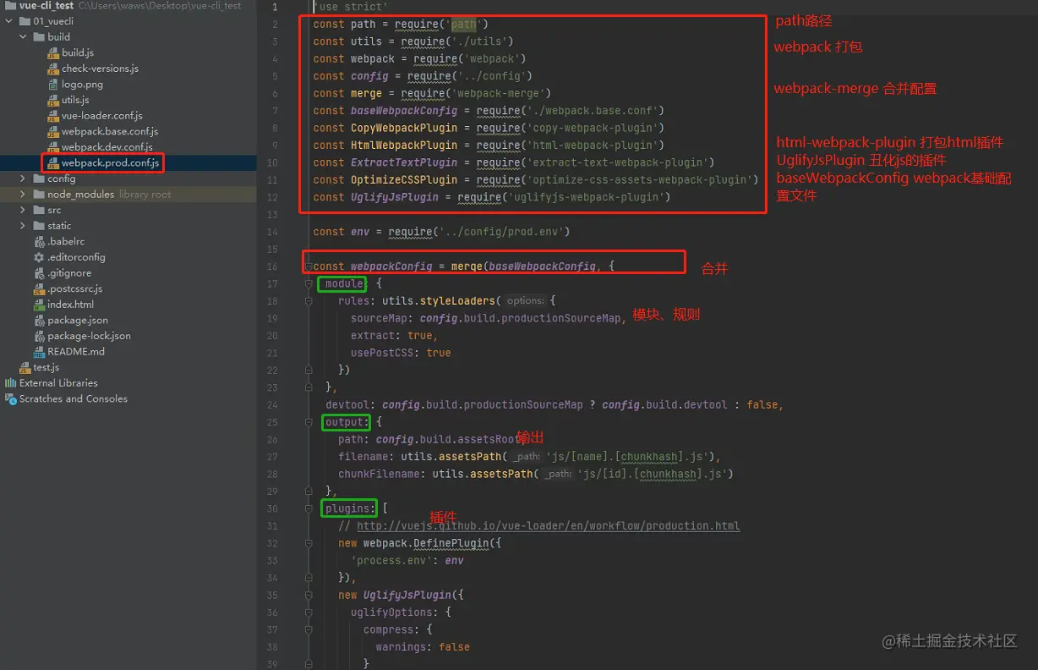Click the test.js file icon
Screen dimensions: 1038x670
pyautogui.click(x=25, y=368)
